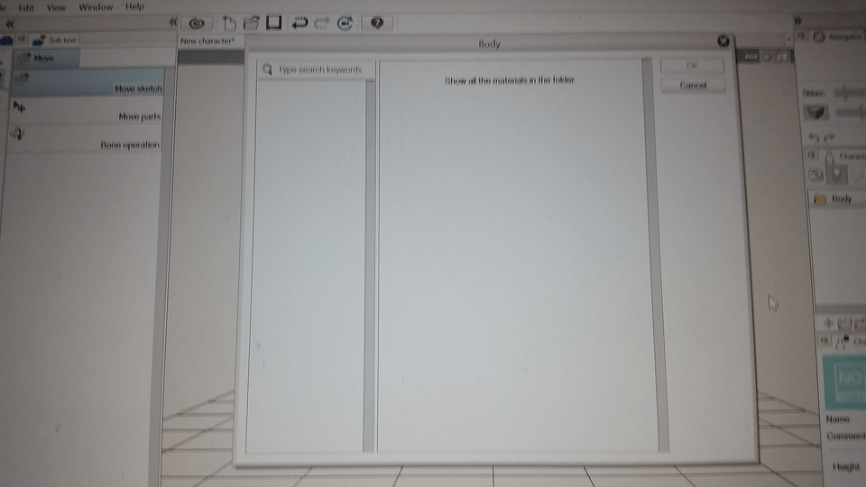Click the Cancel button in Body dialog
The width and height of the screenshot is (866, 487).
[x=693, y=85]
